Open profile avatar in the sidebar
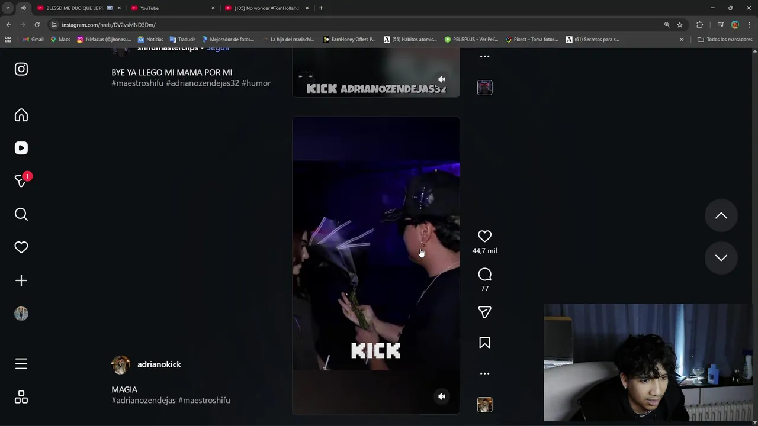 pyautogui.click(x=21, y=314)
